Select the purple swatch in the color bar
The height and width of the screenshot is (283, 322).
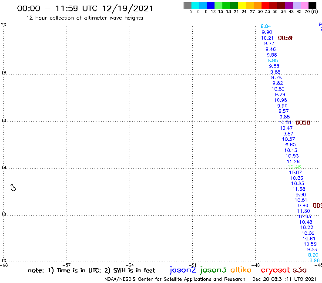point(289,5)
